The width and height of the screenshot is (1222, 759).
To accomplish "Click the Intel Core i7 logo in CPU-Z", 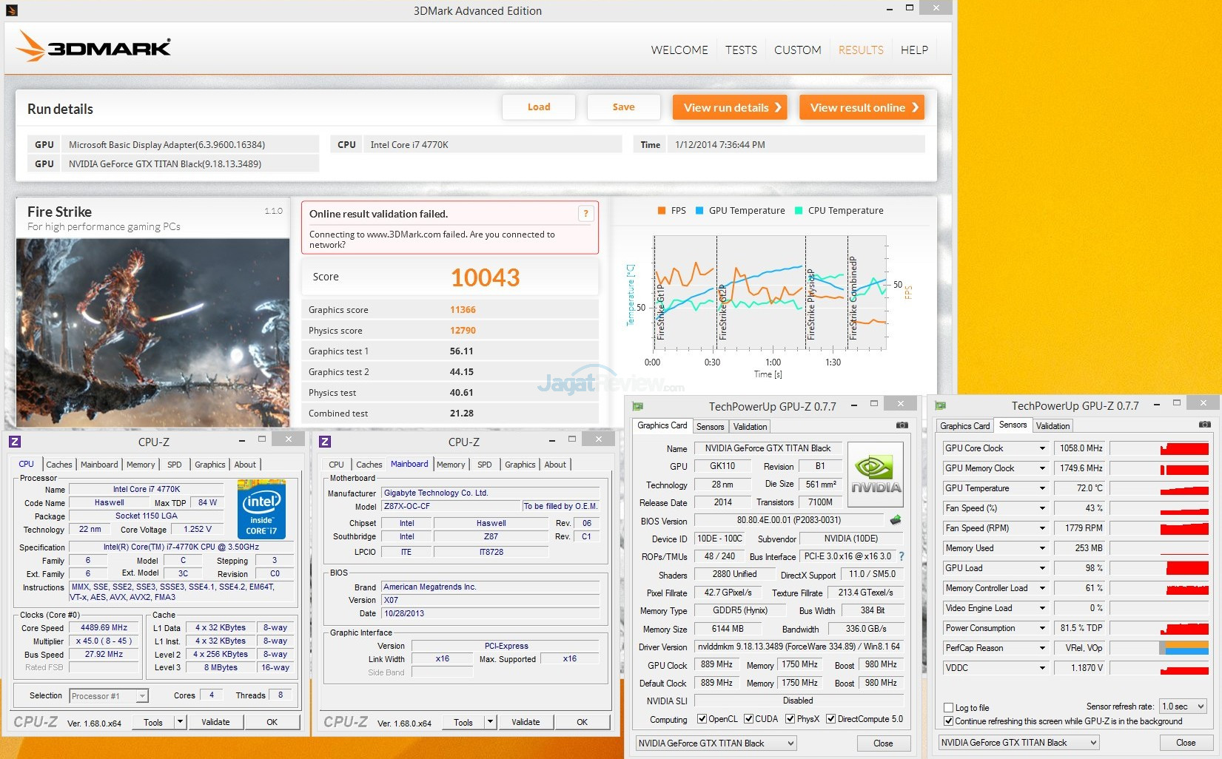I will point(261,509).
